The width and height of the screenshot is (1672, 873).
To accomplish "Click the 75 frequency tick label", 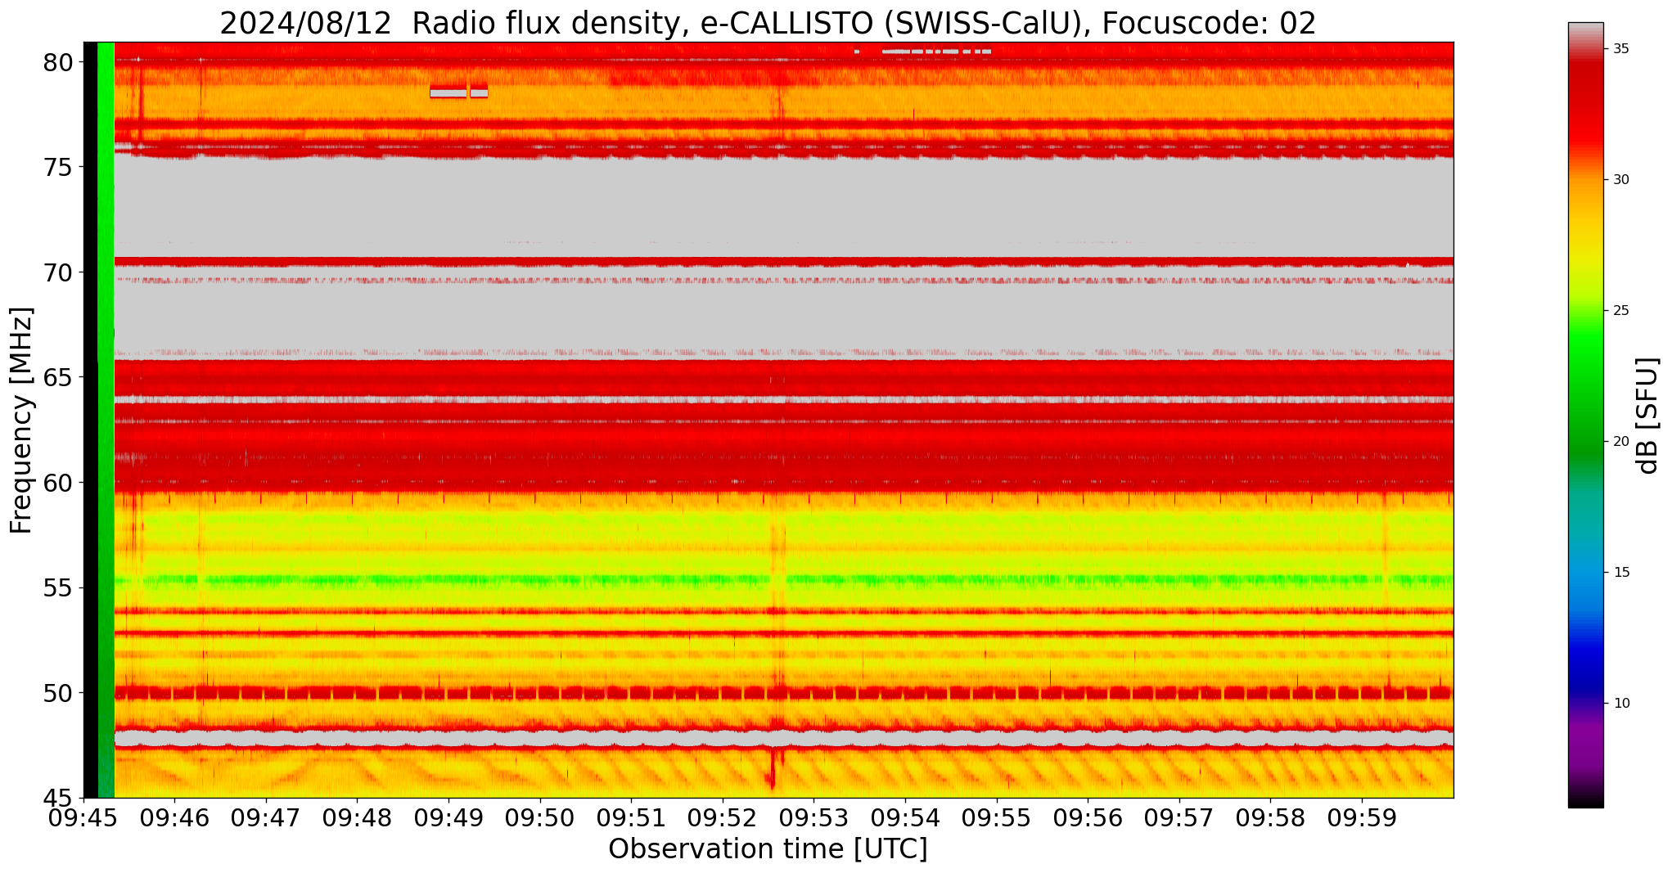I will pos(58,167).
